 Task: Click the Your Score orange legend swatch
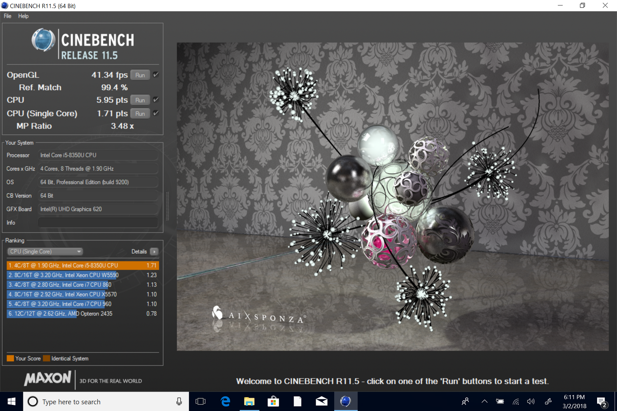pos(10,358)
